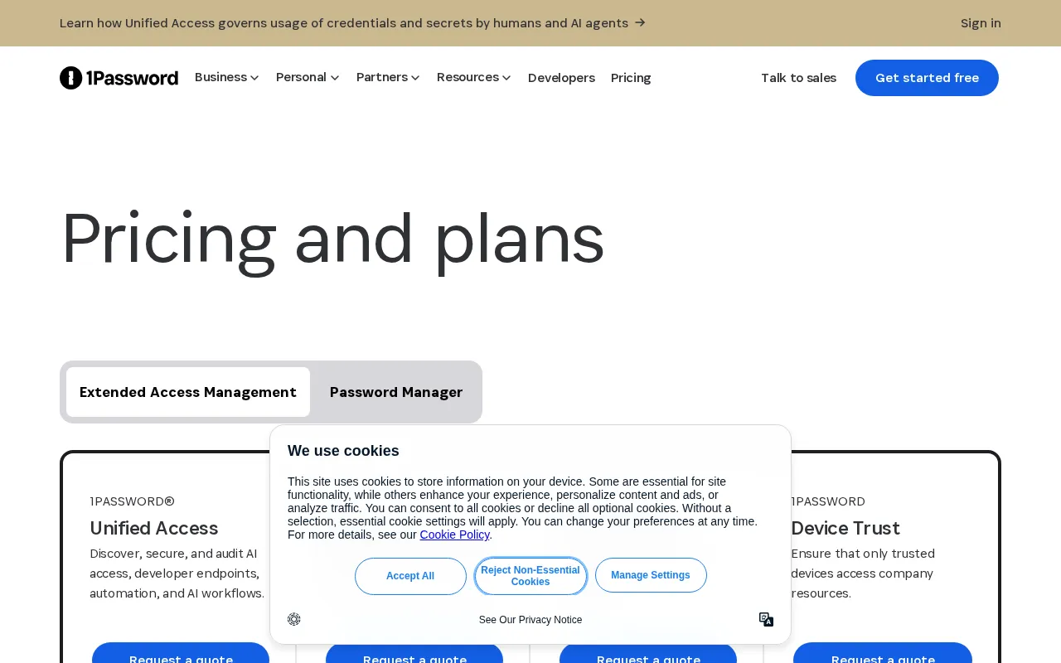The image size is (1061, 663).
Task: Request a quote for Unified Access
Action: click(x=181, y=653)
